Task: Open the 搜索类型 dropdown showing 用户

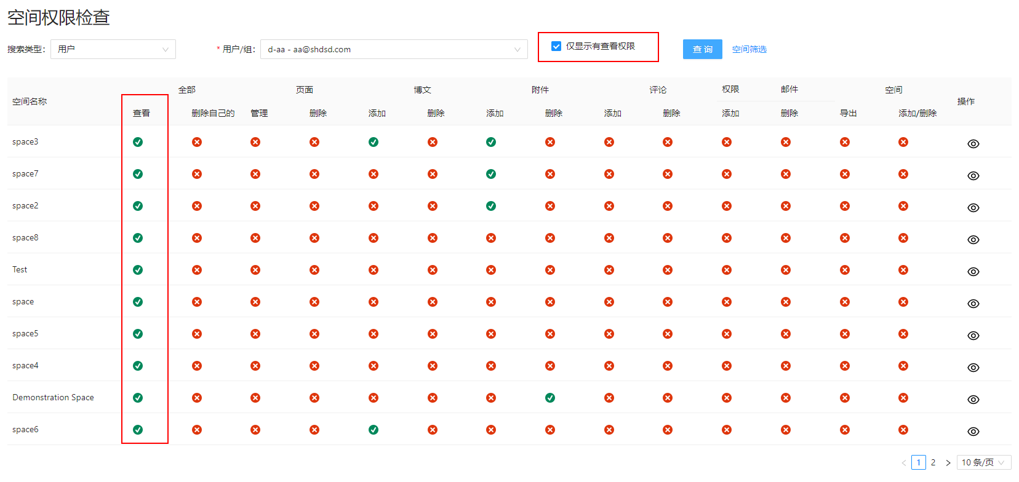Action: (x=113, y=49)
